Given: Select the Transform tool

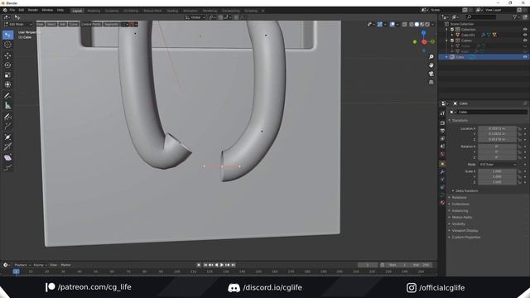Looking at the screenshot, I should click(7, 84).
